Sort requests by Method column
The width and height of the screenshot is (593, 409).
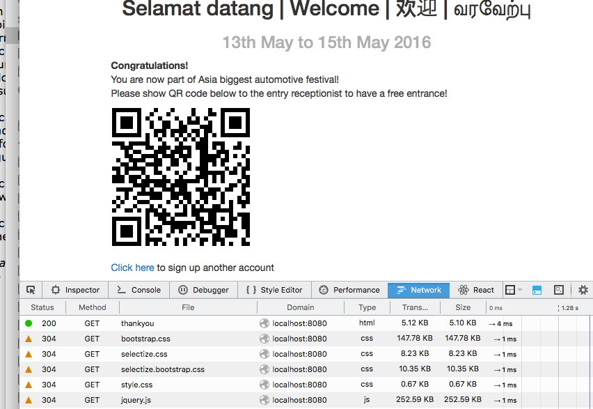[x=92, y=307]
